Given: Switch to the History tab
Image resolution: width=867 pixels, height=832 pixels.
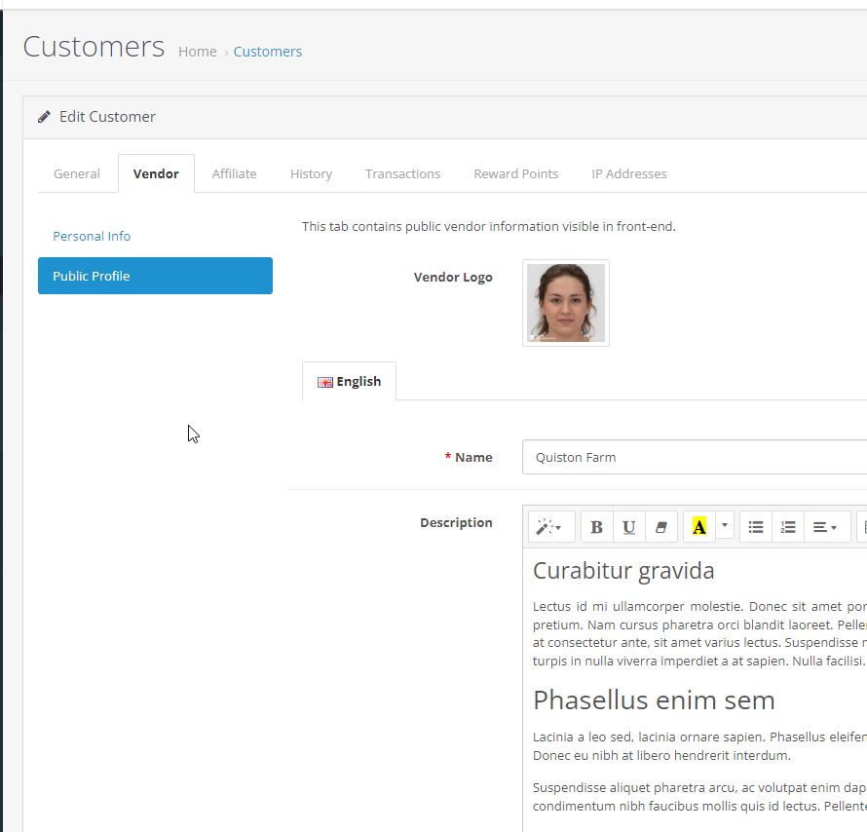Looking at the screenshot, I should (x=311, y=173).
